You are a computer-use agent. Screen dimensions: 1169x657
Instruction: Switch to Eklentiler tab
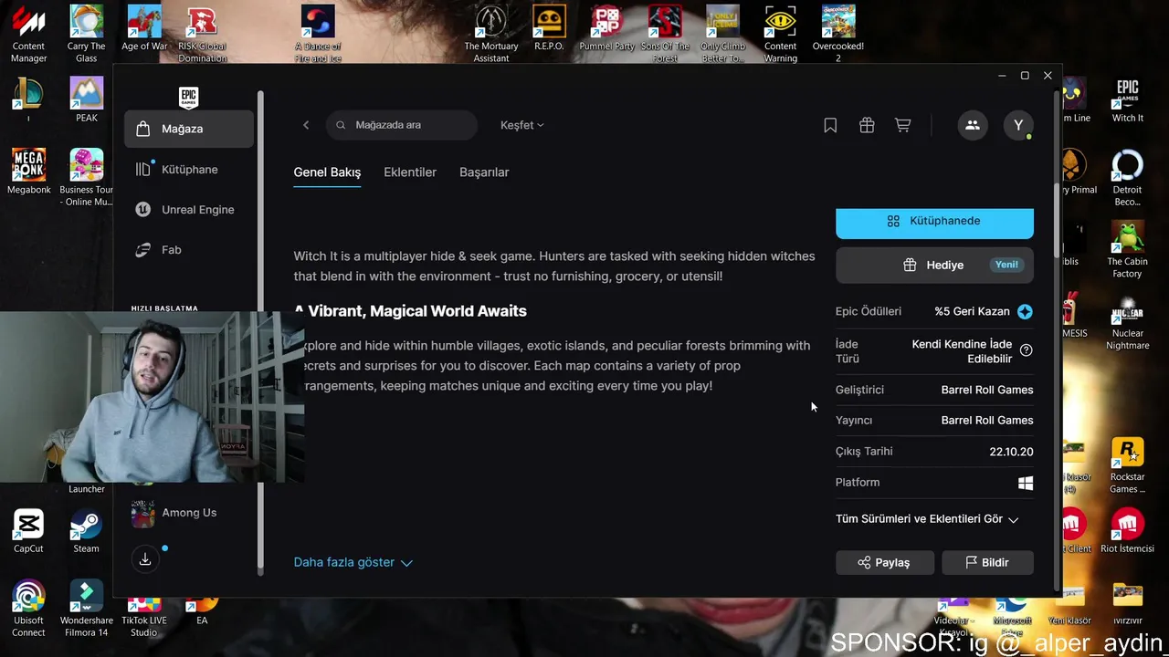click(x=410, y=172)
